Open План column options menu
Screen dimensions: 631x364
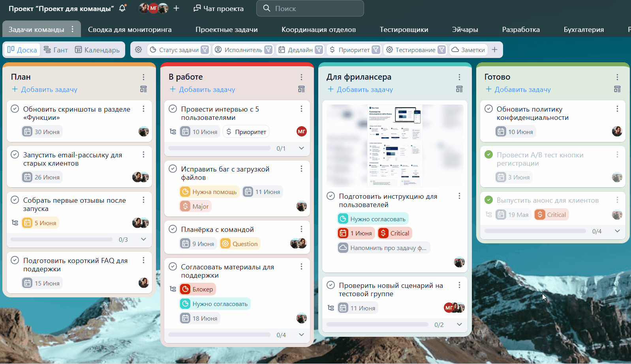(143, 77)
